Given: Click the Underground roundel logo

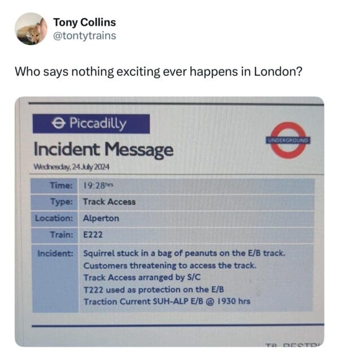Looking at the screenshot, I should pos(288,139).
